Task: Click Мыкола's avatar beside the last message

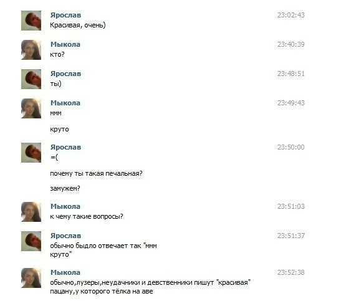Action: click(x=31, y=278)
